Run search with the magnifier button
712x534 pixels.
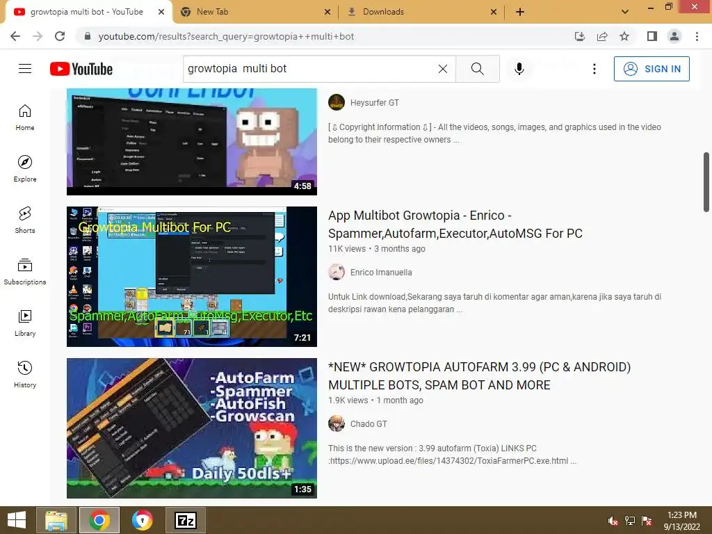click(477, 69)
